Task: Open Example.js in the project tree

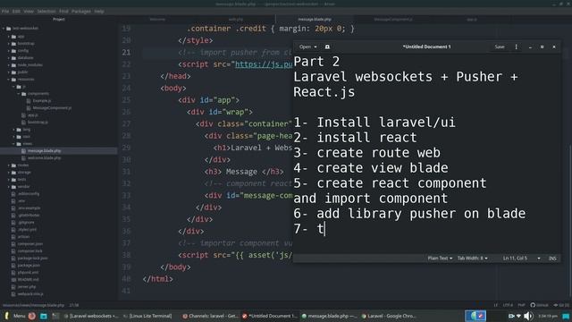Action: [x=42, y=101]
